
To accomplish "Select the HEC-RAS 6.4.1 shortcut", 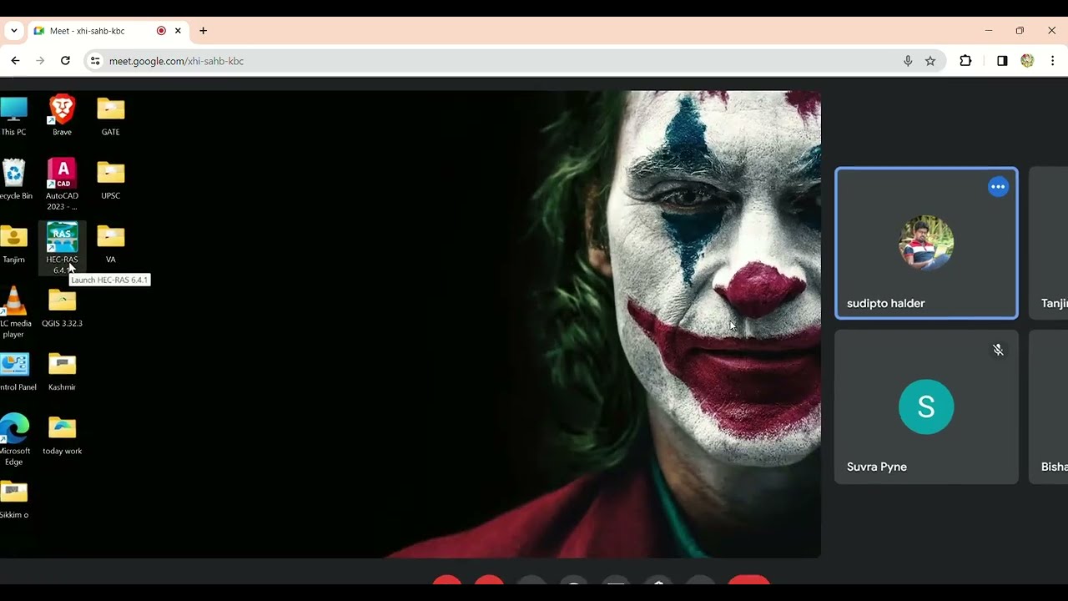I will point(62,248).
